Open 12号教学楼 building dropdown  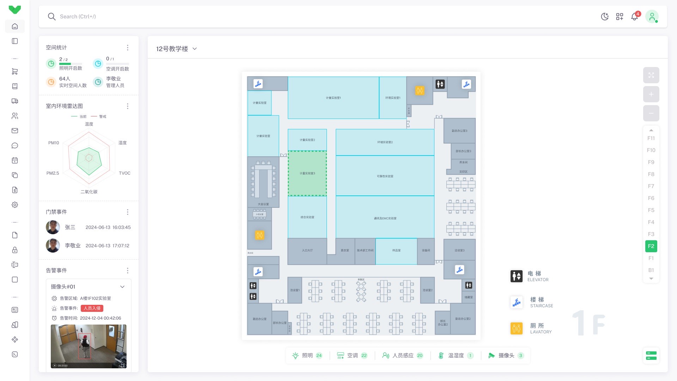[x=176, y=49]
